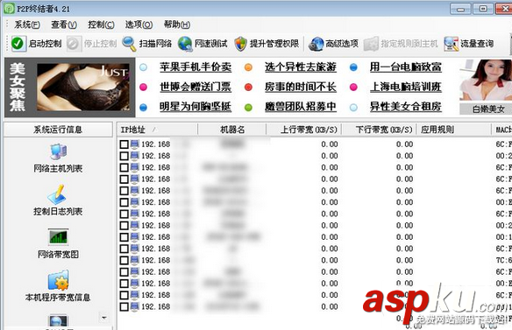Image resolution: width=512 pixels, height=330 pixels.
Task: Open 流量查询 traffic query icon
Action: click(x=451, y=44)
